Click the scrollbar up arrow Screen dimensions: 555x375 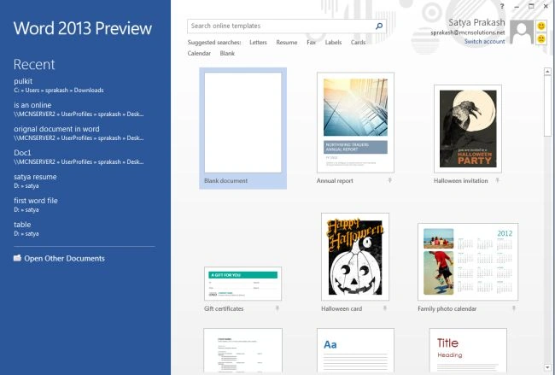[547, 72]
